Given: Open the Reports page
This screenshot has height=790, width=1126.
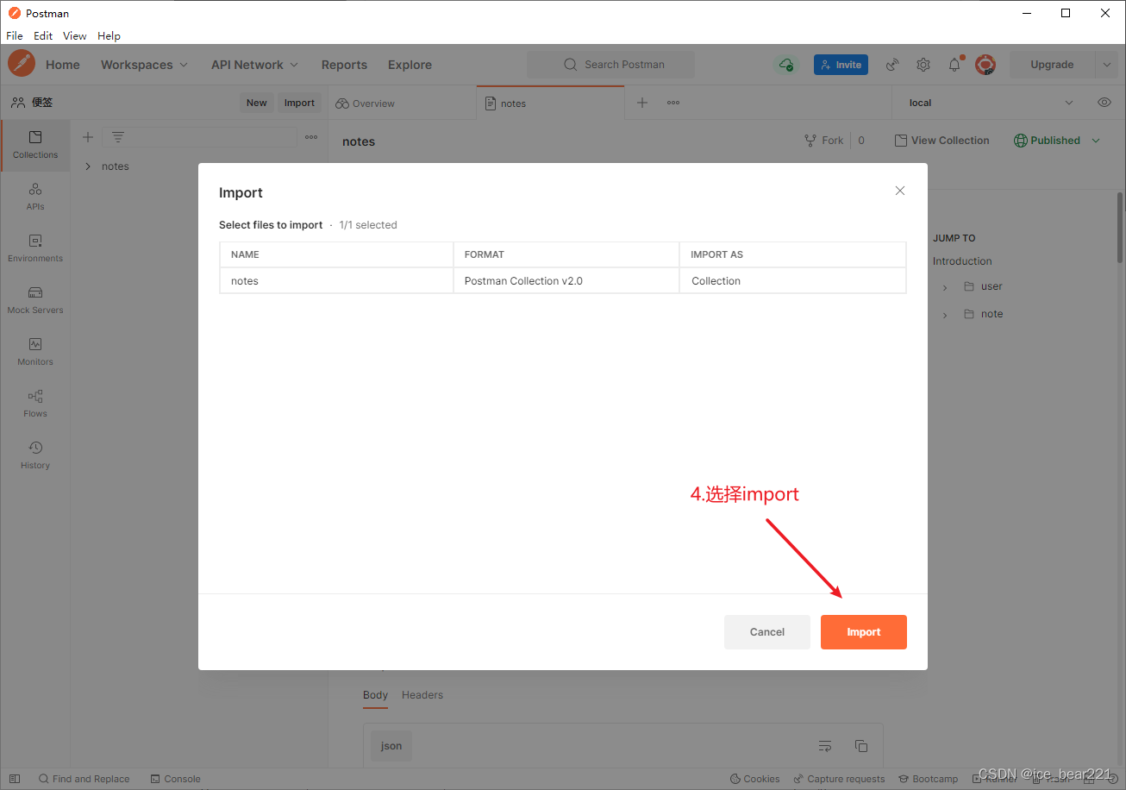Looking at the screenshot, I should pyautogui.click(x=344, y=65).
